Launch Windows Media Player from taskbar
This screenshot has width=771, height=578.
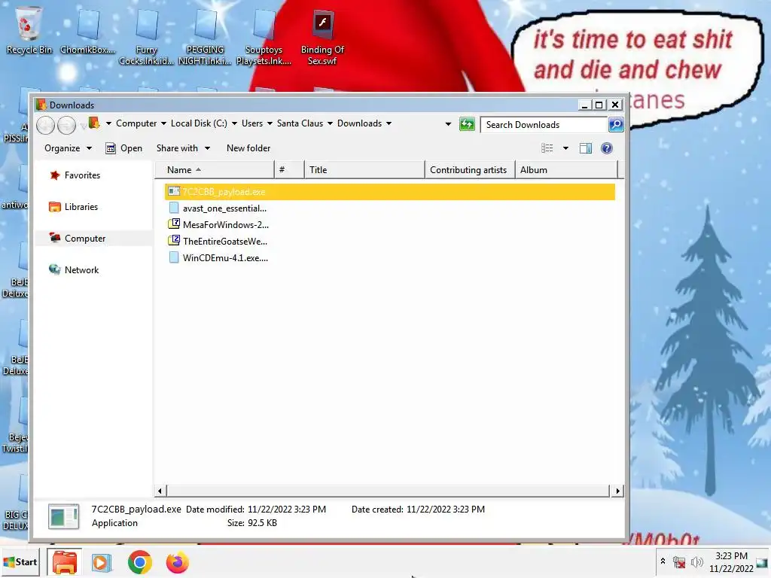(x=102, y=563)
